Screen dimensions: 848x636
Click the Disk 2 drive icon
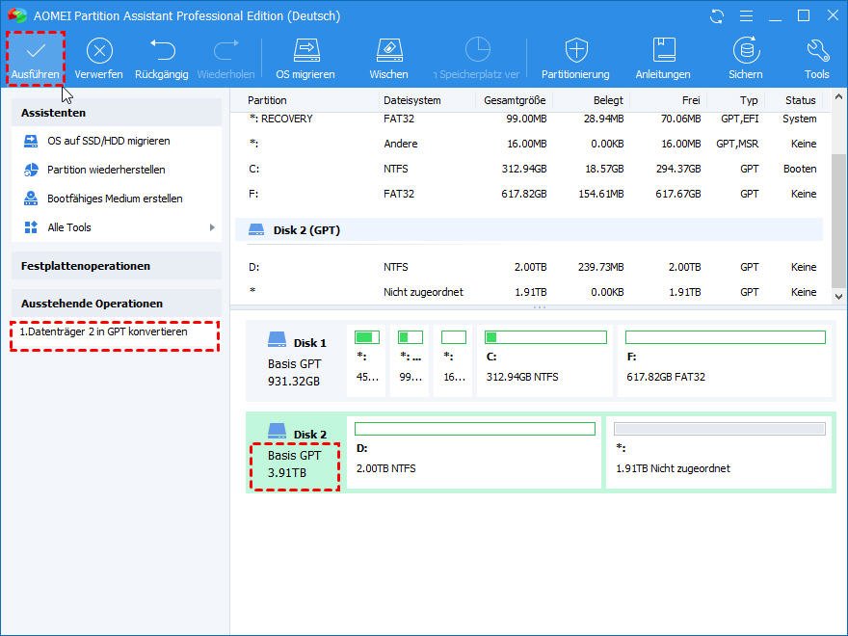(277, 431)
